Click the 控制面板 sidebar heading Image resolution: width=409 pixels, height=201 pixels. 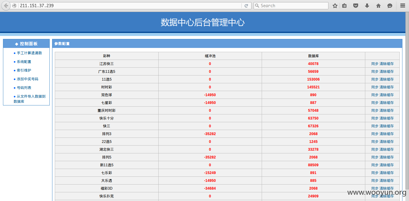pos(29,44)
